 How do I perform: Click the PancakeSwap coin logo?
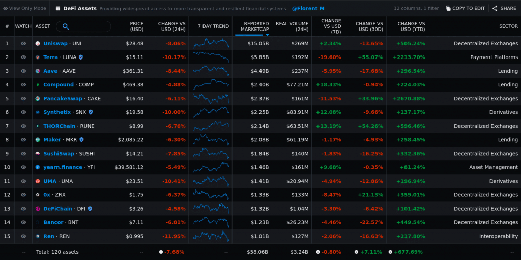pos(38,99)
